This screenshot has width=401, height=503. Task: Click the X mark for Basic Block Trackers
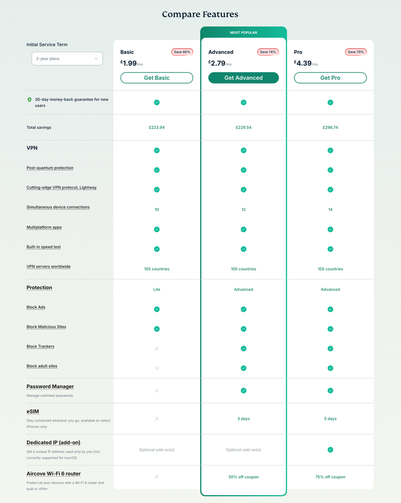click(157, 349)
